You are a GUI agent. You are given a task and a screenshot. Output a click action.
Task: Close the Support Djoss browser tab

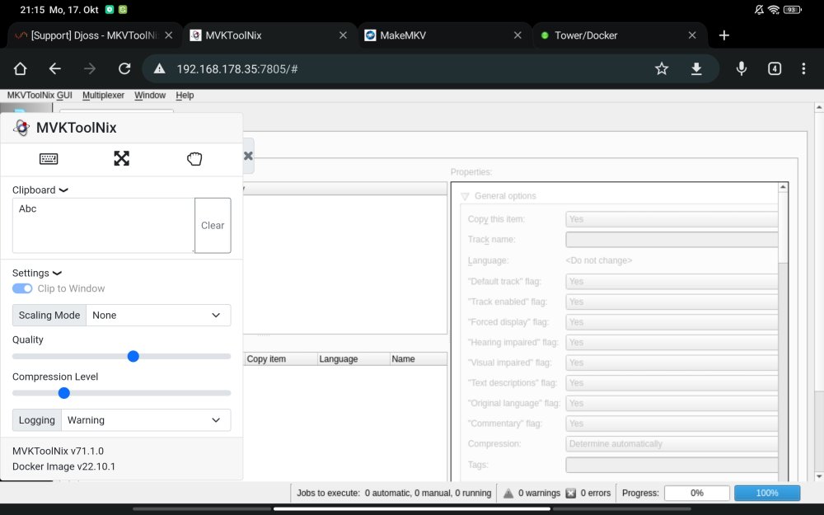pyautogui.click(x=169, y=35)
